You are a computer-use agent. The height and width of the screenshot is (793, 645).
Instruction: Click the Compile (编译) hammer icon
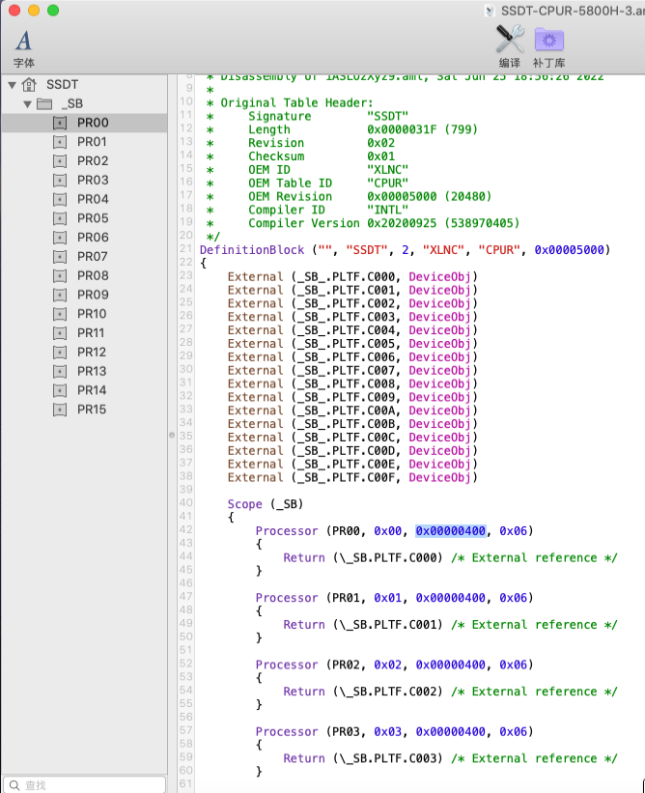pyautogui.click(x=509, y=40)
